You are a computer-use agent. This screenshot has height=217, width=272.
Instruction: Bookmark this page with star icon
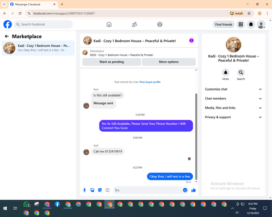[x=249, y=13]
